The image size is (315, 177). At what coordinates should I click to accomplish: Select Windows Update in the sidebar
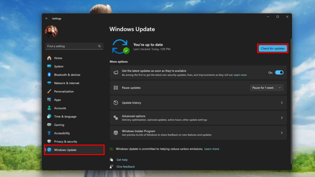(x=74, y=150)
